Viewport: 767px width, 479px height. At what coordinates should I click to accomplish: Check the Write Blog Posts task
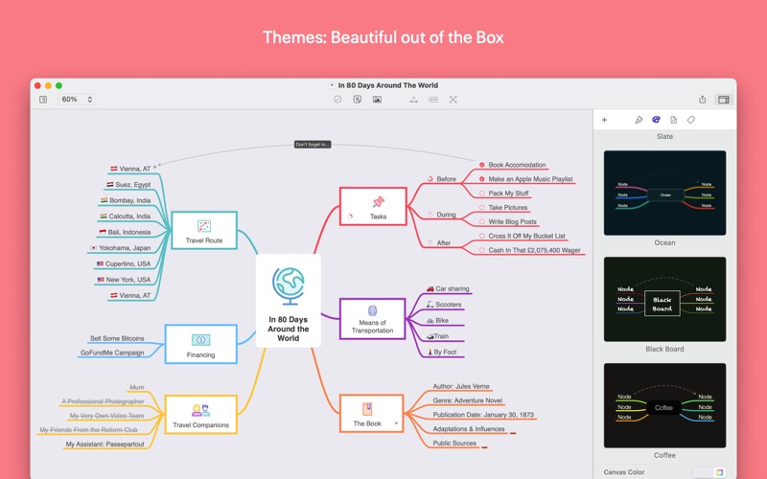[482, 221]
